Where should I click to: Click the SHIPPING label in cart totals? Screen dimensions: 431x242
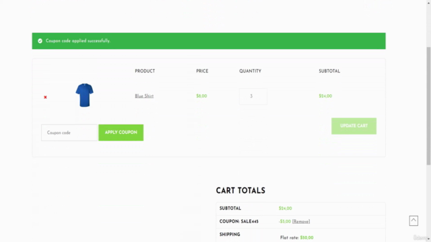(230, 235)
